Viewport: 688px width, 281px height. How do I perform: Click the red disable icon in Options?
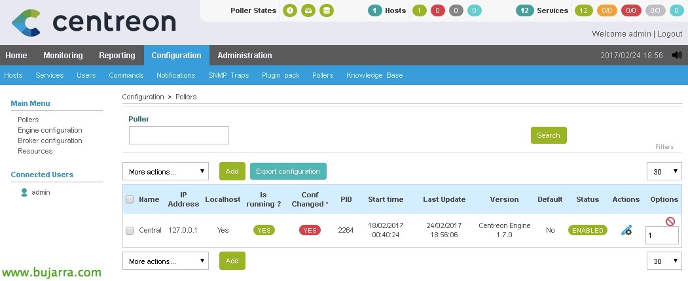pyautogui.click(x=670, y=222)
